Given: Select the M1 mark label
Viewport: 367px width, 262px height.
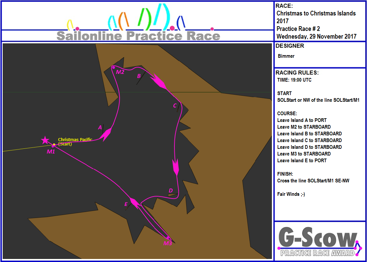Looking at the screenshot, I should (51, 151).
